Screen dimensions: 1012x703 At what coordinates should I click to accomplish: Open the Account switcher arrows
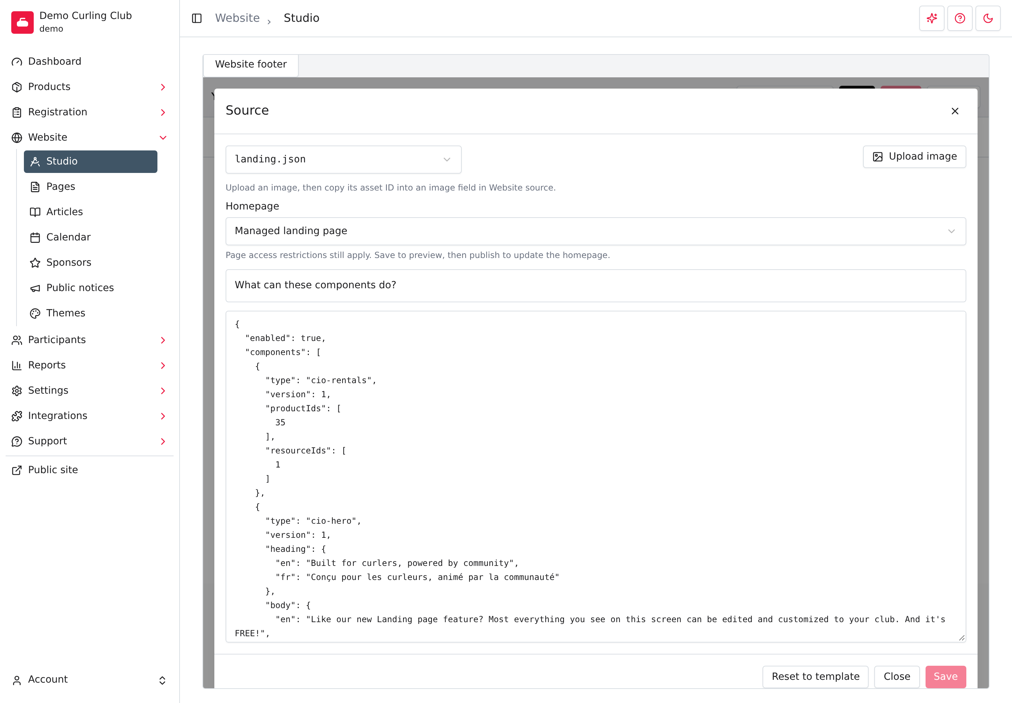[162, 680]
